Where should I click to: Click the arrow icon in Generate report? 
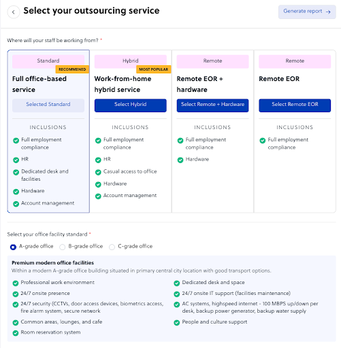point(328,12)
